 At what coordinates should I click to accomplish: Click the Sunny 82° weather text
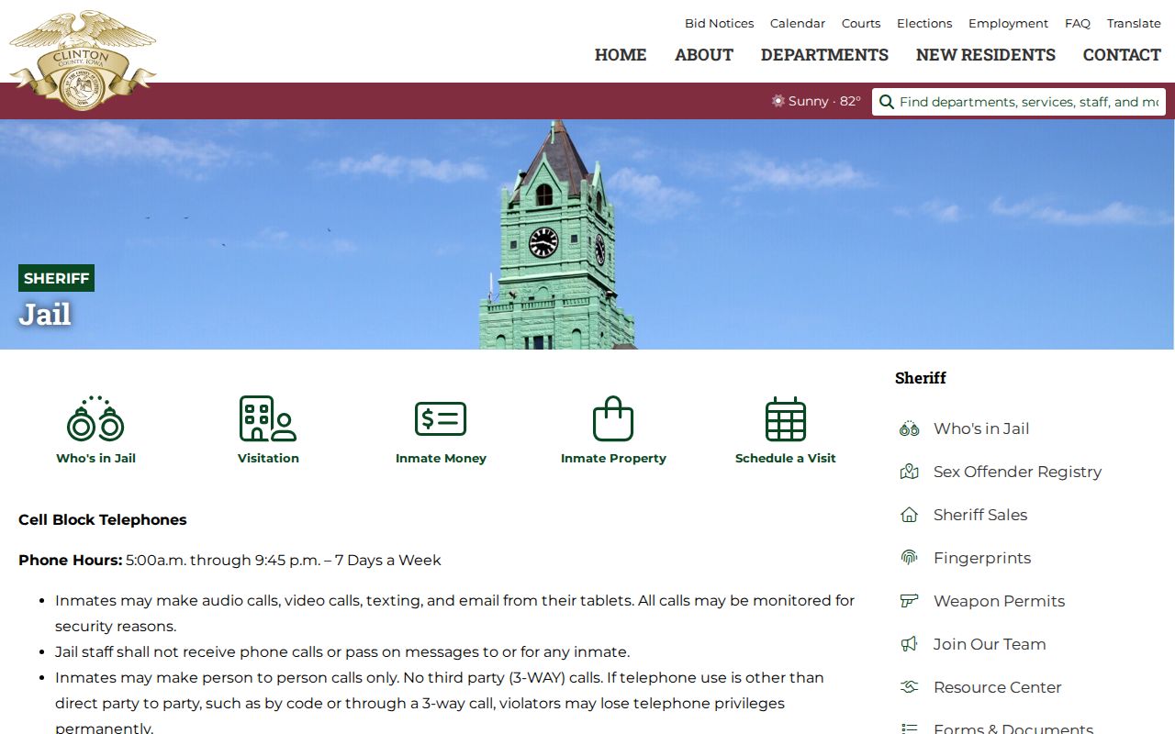pyautogui.click(x=824, y=101)
